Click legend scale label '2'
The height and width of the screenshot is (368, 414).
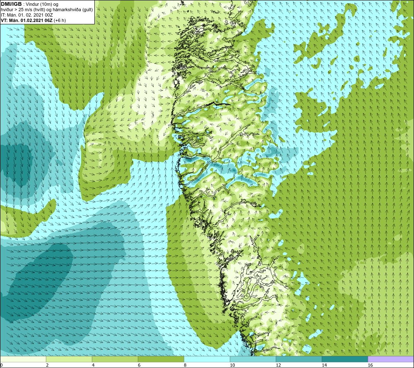48,365
